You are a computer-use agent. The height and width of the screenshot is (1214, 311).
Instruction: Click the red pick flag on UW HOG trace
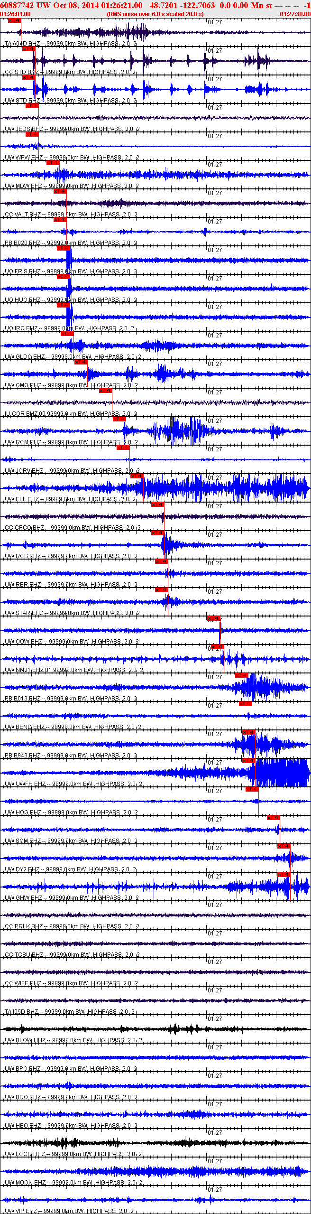tap(252, 789)
